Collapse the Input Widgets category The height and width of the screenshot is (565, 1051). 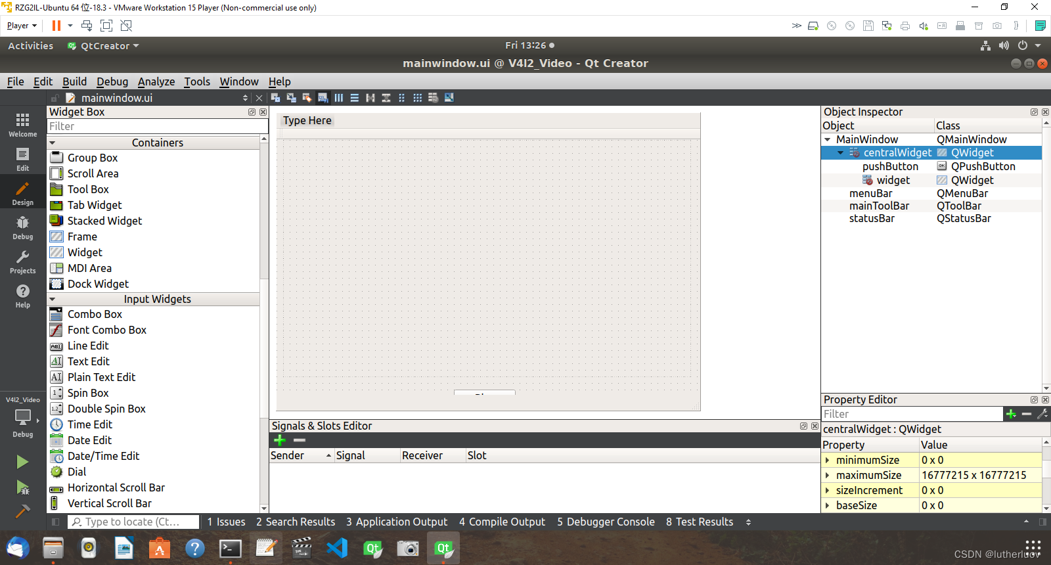tap(53, 299)
